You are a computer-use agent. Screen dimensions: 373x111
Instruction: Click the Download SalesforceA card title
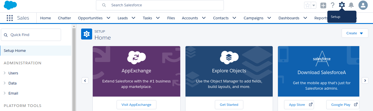coord(322,72)
